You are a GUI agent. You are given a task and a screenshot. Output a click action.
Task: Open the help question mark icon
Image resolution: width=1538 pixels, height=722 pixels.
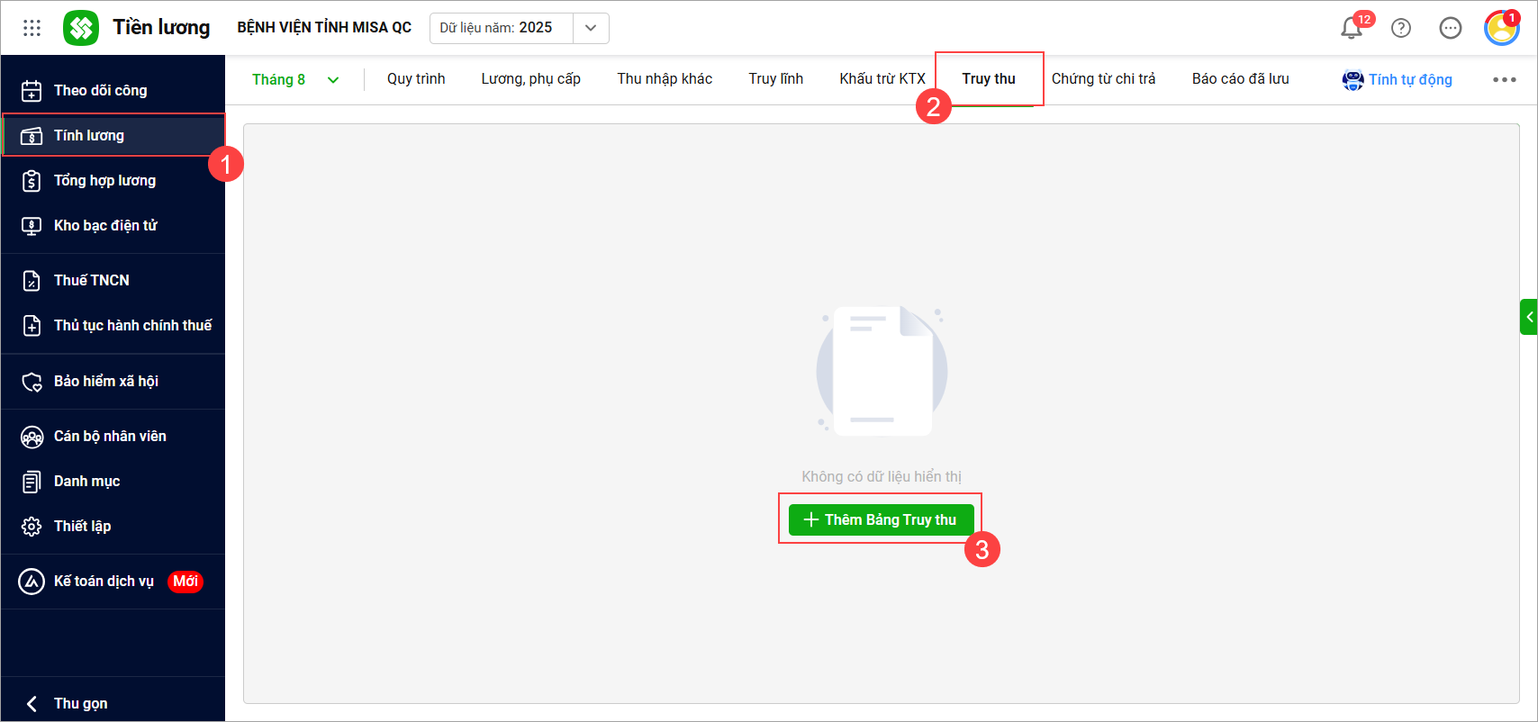[x=1401, y=28]
